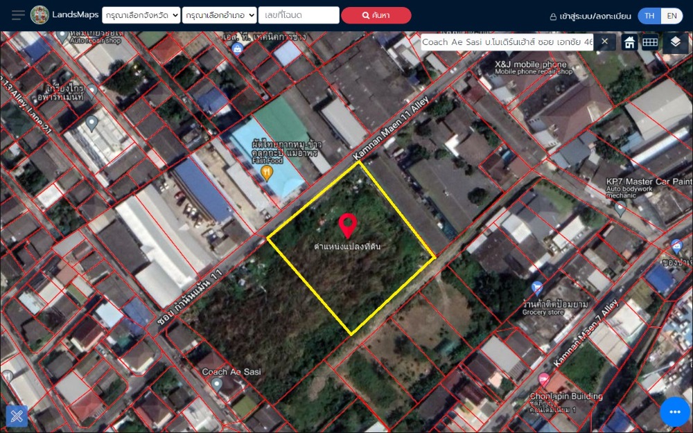Clear the map search box with X
The height and width of the screenshot is (433, 693).
pos(604,42)
